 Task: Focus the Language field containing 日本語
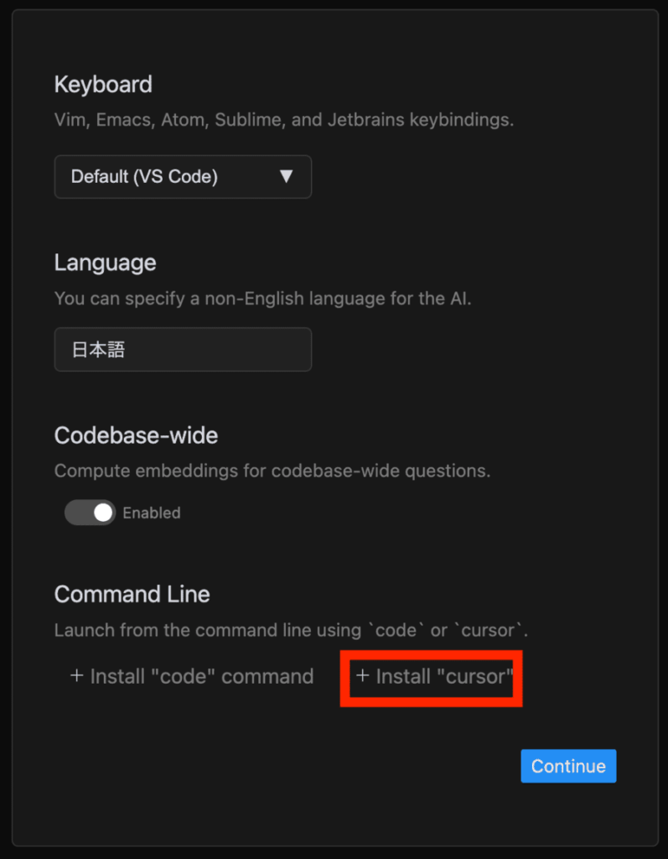183,350
